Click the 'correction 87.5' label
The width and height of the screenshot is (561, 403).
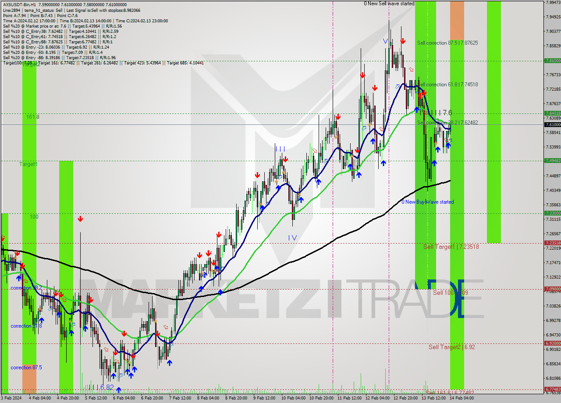(26, 368)
